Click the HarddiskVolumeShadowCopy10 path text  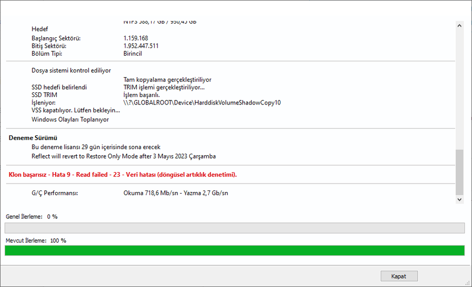tap(202, 103)
